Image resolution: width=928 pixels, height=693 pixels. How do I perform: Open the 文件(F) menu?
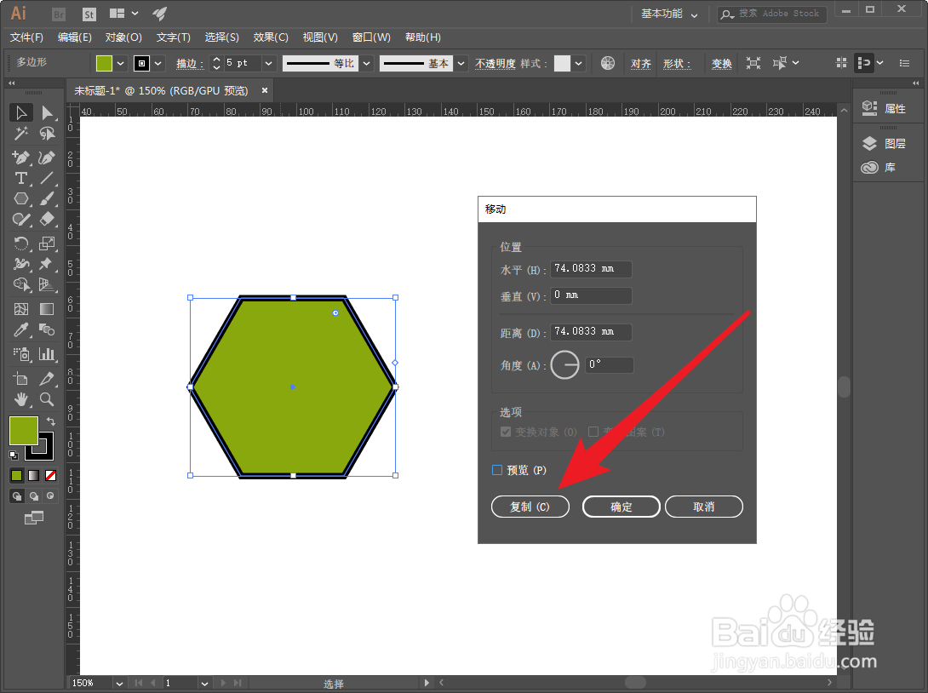click(26, 37)
